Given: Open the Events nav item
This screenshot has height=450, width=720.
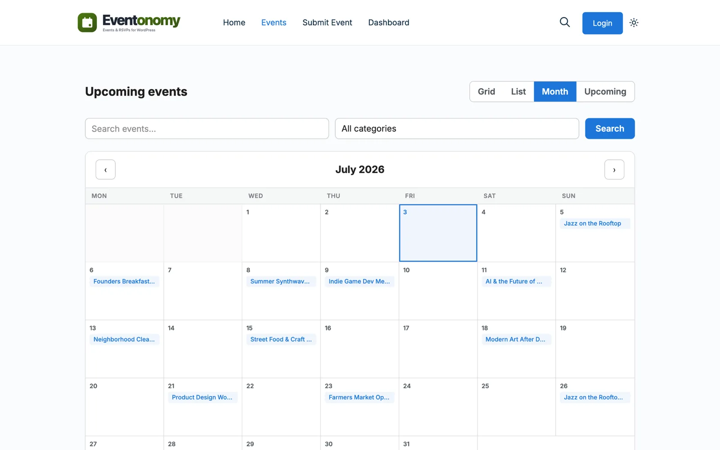Looking at the screenshot, I should click(274, 22).
